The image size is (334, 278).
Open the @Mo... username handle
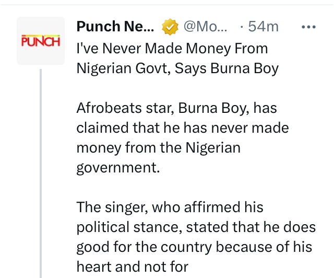205,27
